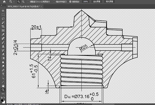Viewport: 155px width, 105px height.
Task: Select the Eyedropper tool
Action: click(3, 34)
